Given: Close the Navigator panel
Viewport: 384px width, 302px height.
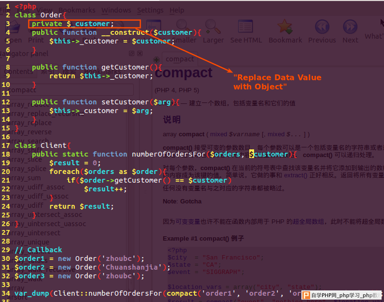Looking at the screenshot, I should 140,54.
